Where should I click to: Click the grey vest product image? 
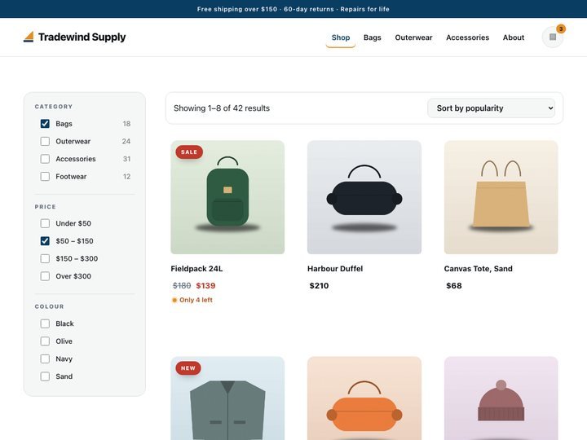227,398
